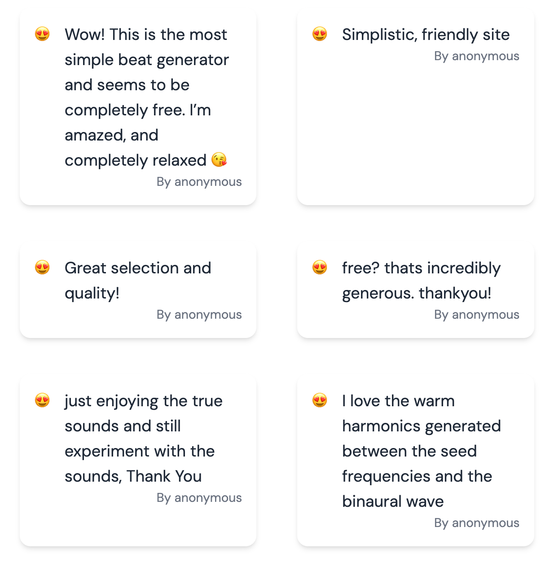Click the 'Simplistic, friendly site' review text
This screenshot has width=554, height=571.
pos(426,35)
